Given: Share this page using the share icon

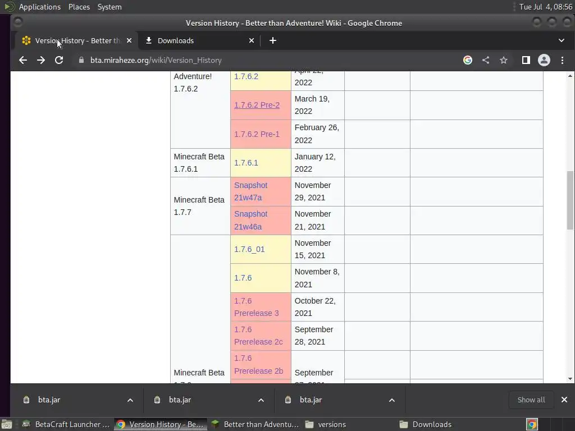Looking at the screenshot, I should coord(486,60).
